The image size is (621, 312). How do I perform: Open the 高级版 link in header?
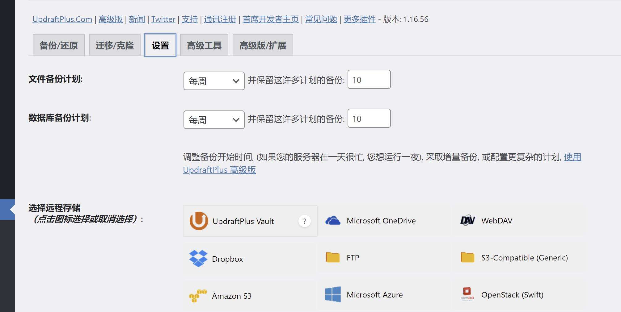tap(111, 19)
